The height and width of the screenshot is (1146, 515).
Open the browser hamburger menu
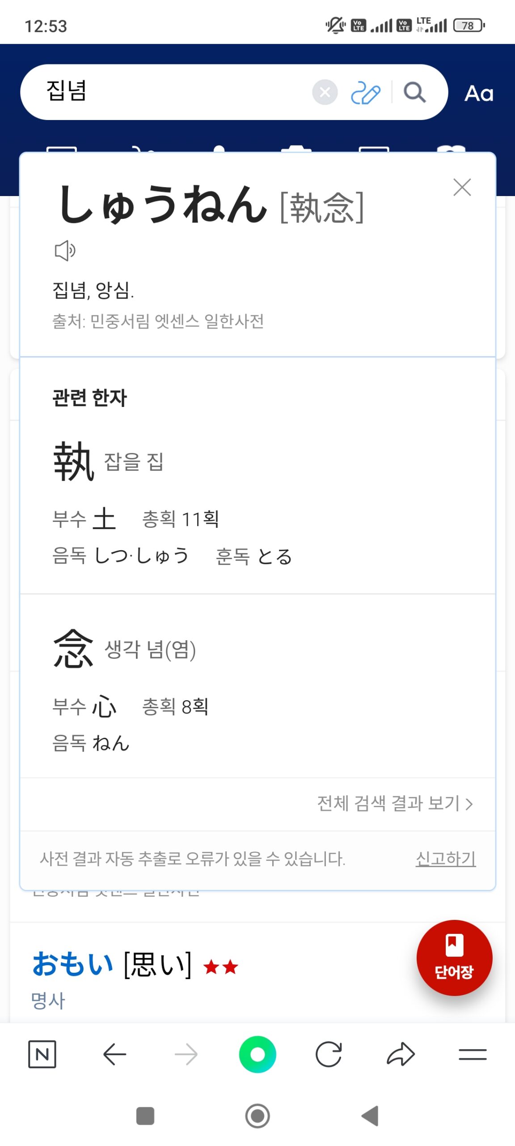click(x=473, y=1054)
